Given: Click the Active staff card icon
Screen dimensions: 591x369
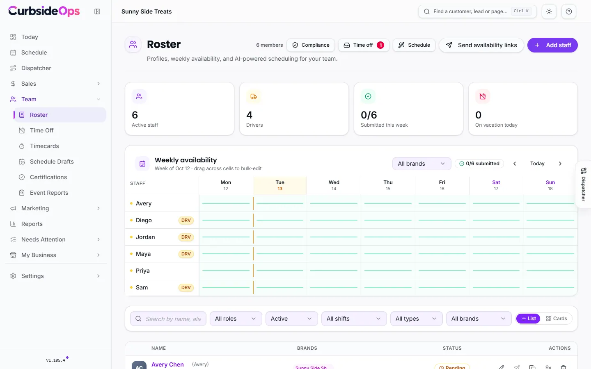Looking at the screenshot, I should click(x=139, y=96).
